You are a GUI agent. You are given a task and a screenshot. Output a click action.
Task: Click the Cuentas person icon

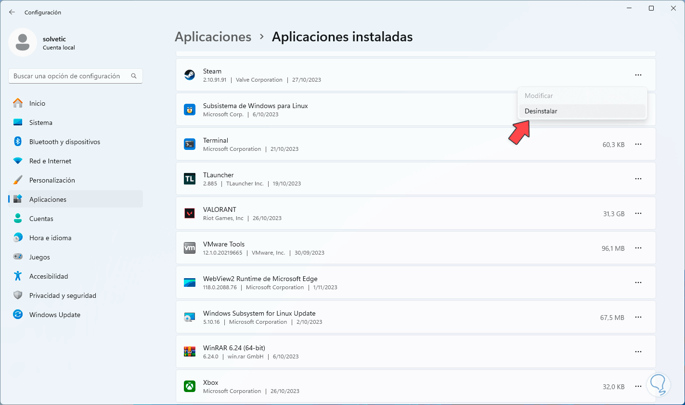pos(18,219)
